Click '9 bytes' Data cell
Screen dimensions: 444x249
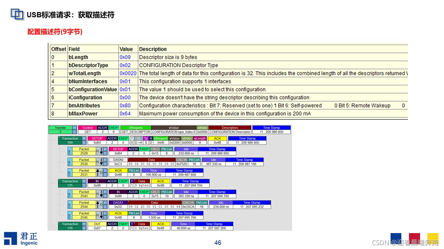point(142,185)
